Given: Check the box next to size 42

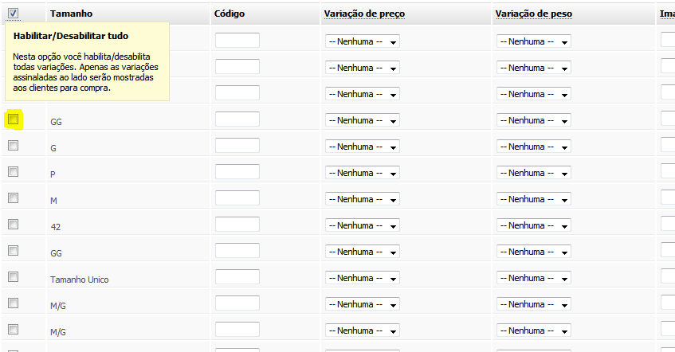Looking at the screenshot, I should tap(14, 225).
